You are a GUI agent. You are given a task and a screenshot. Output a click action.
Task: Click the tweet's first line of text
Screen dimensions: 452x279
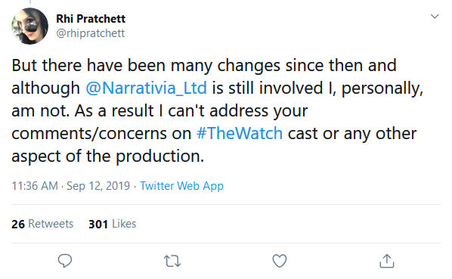click(204, 66)
